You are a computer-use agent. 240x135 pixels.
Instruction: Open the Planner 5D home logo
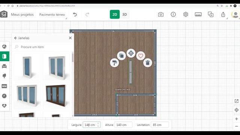coord(4,14)
